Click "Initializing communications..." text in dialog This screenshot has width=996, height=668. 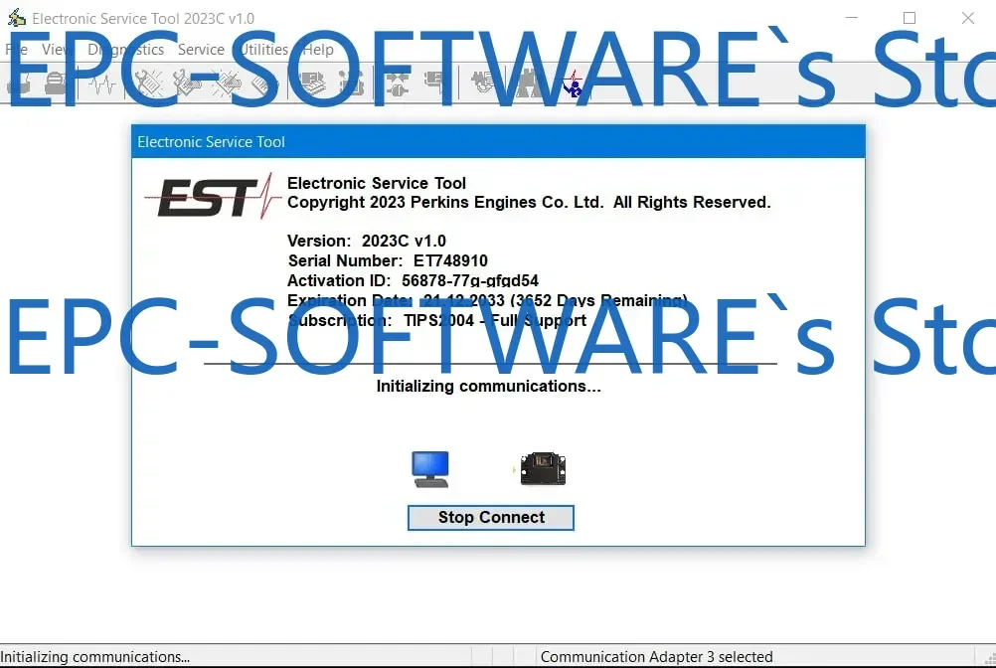coord(488,386)
